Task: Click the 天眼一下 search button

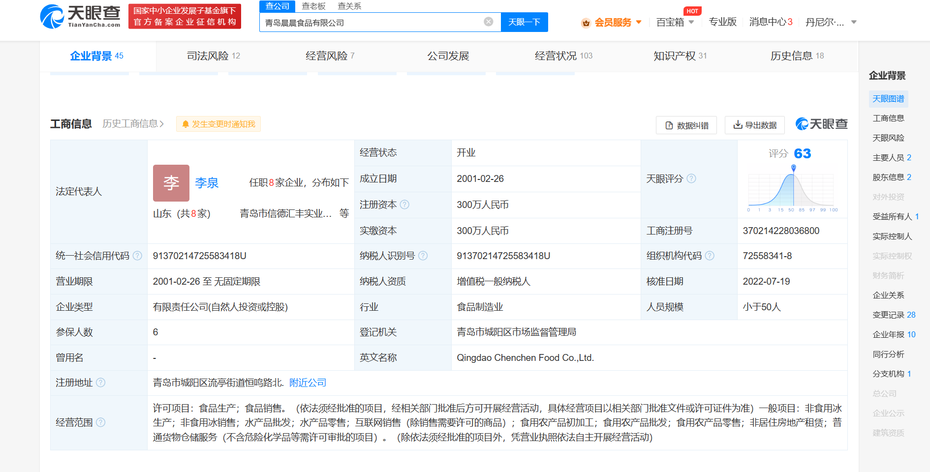Action: 525,22
